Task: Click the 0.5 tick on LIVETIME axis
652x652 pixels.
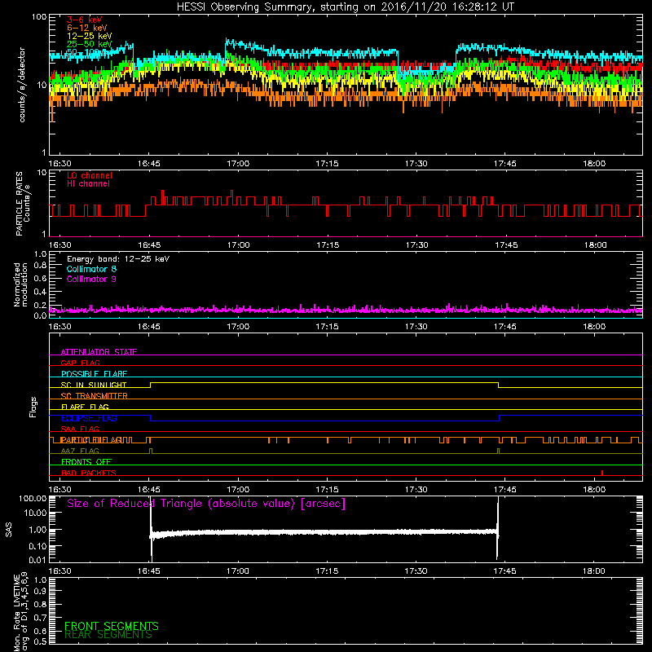Action: (40, 641)
